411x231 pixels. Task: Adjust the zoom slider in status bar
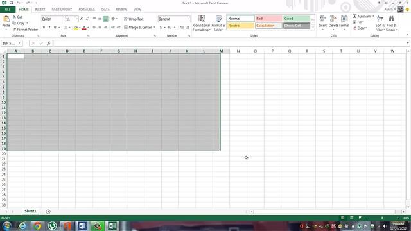[x=382, y=218]
